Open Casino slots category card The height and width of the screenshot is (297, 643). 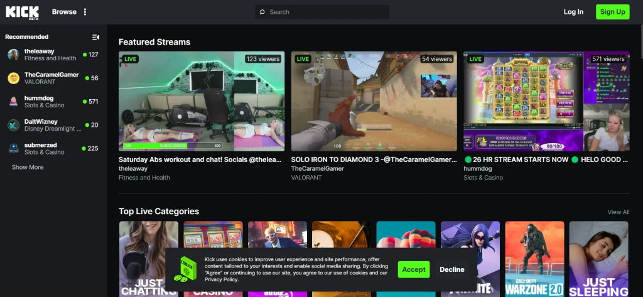(x=213, y=259)
